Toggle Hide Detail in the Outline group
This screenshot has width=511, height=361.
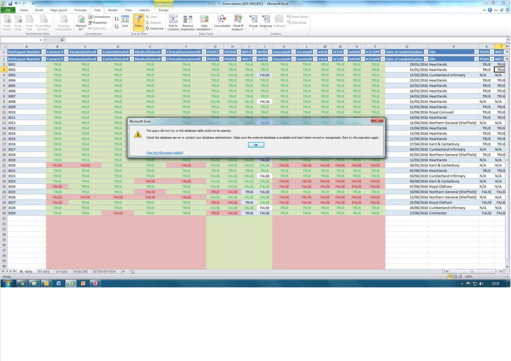(x=297, y=22)
